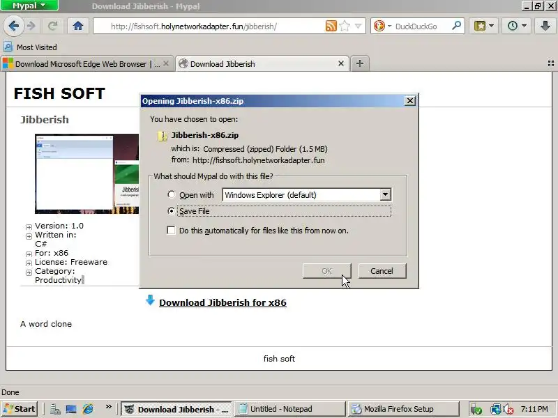Click Show Desktop quick launch icon
Viewport: 558px width, 418px height.
click(71, 409)
